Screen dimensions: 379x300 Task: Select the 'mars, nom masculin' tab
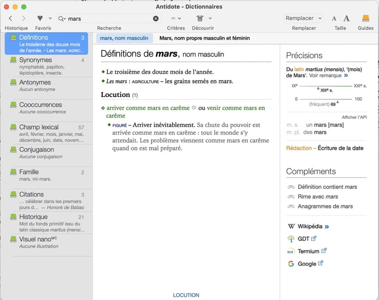coord(124,38)
